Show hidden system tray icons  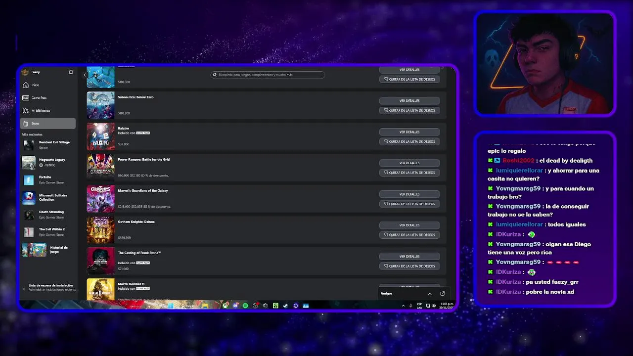(x=403, y=306)
